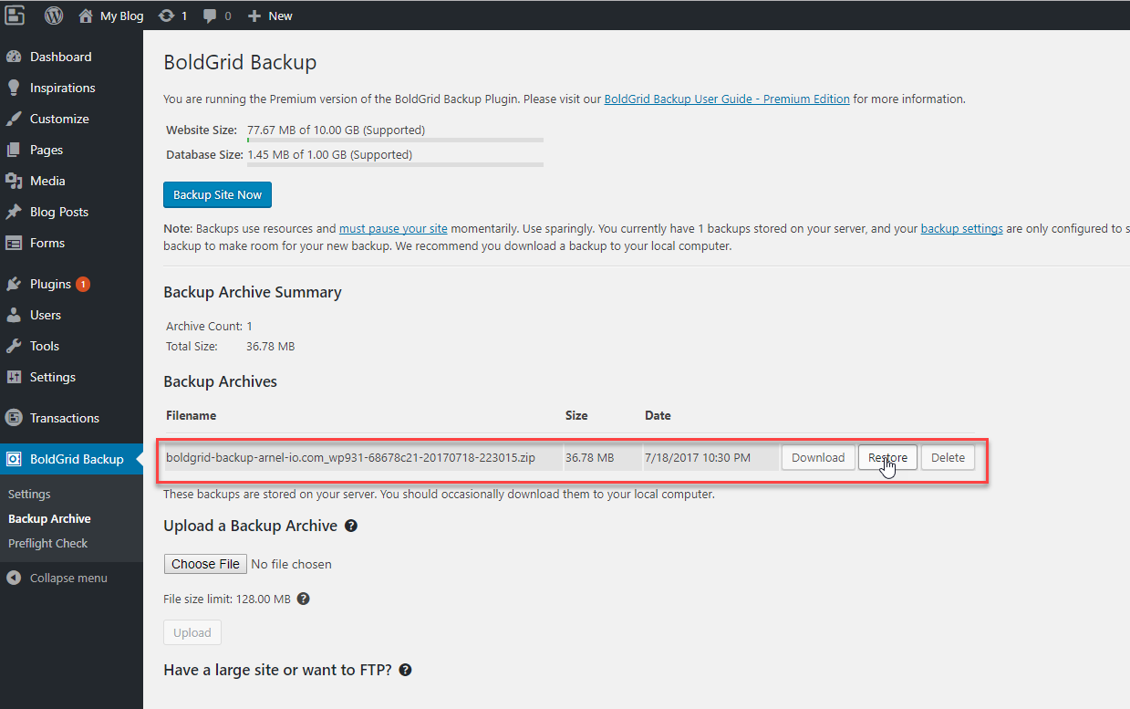Open Settings submenu under BoldGrid Backup

[29, 494]
